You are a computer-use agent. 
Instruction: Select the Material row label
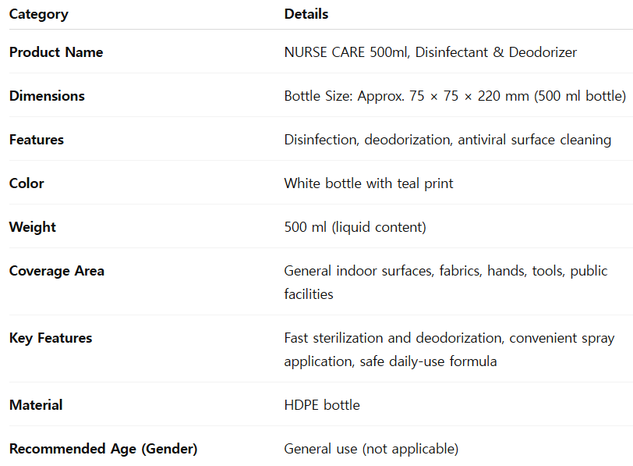(x=36, y=404)
